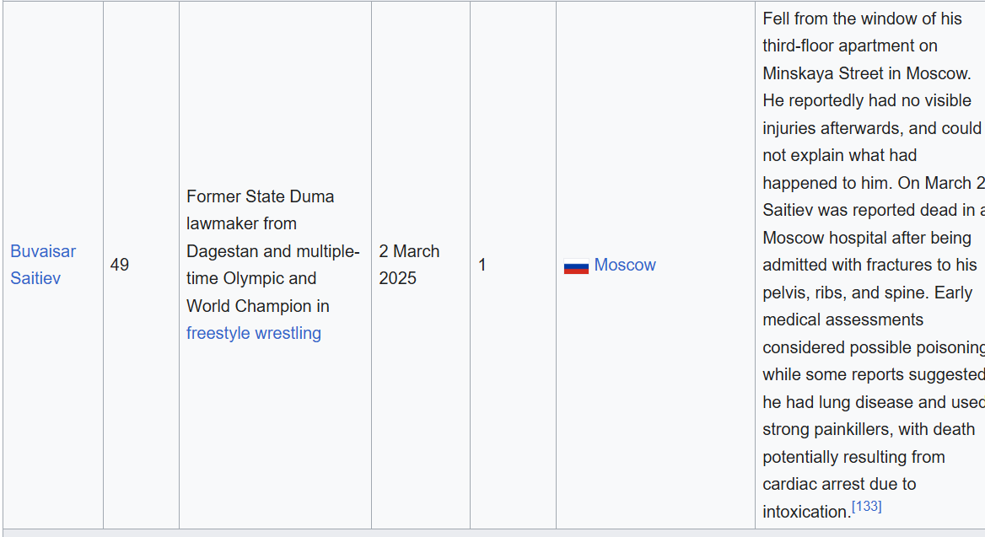This screenshot has width=985, height=537.
Task: Click the text 'third-floor apartment on'
Action: click(x=849, y=46)
